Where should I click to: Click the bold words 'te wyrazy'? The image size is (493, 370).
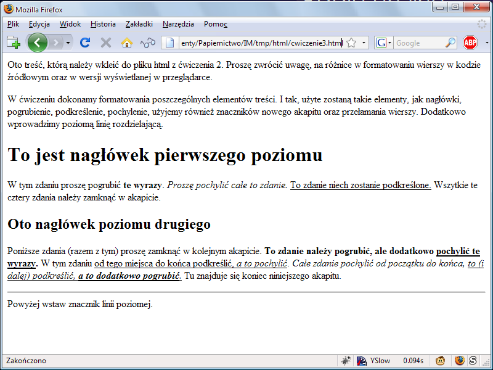coord(142,185)
